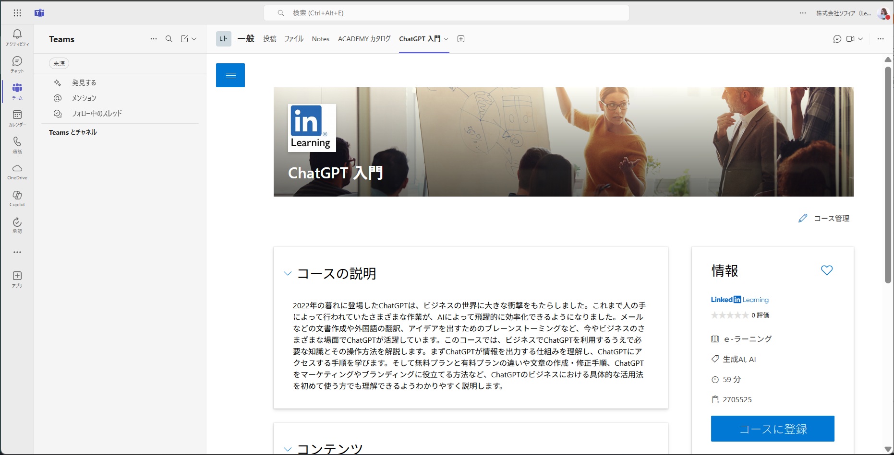Open Copilot in sidebar
This screenshot has width=894, height=455.
[x=17, y=198]
